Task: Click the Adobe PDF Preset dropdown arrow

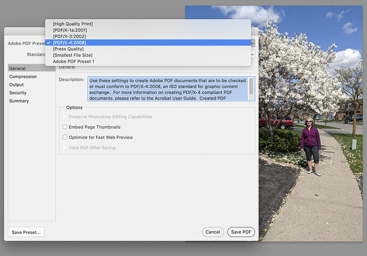Action: coord(253,43)
